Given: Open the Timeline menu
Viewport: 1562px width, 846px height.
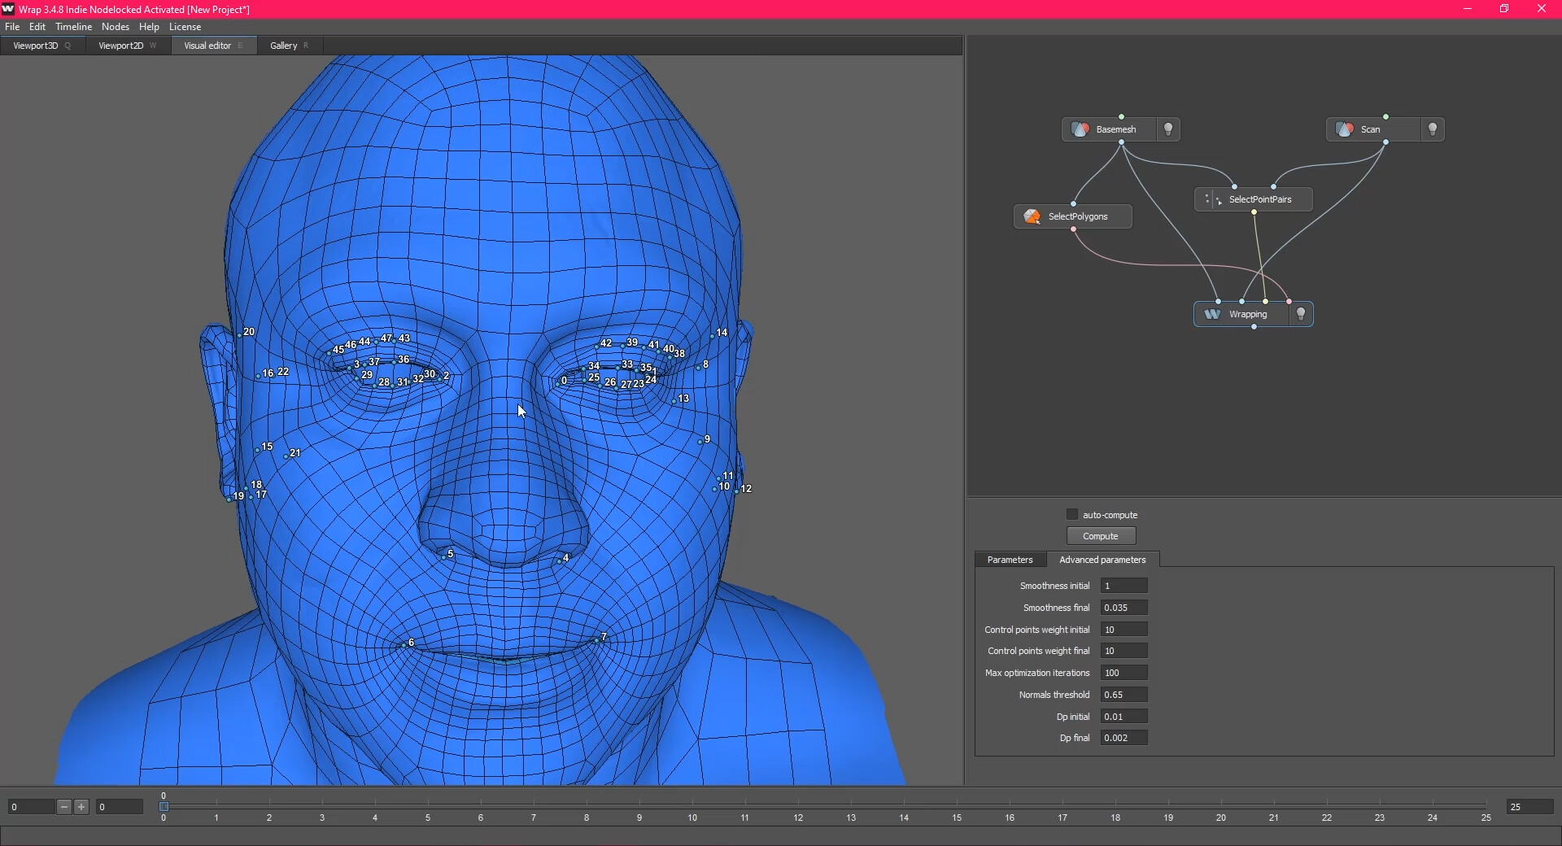Looking at the screenshot, I should [73, 27].
